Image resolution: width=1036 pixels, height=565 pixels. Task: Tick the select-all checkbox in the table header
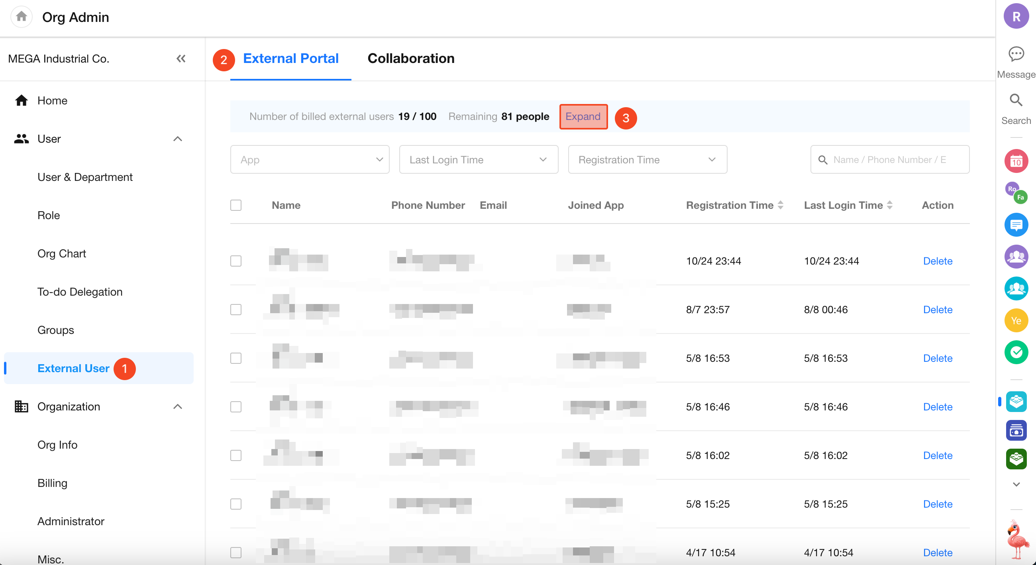236,205
